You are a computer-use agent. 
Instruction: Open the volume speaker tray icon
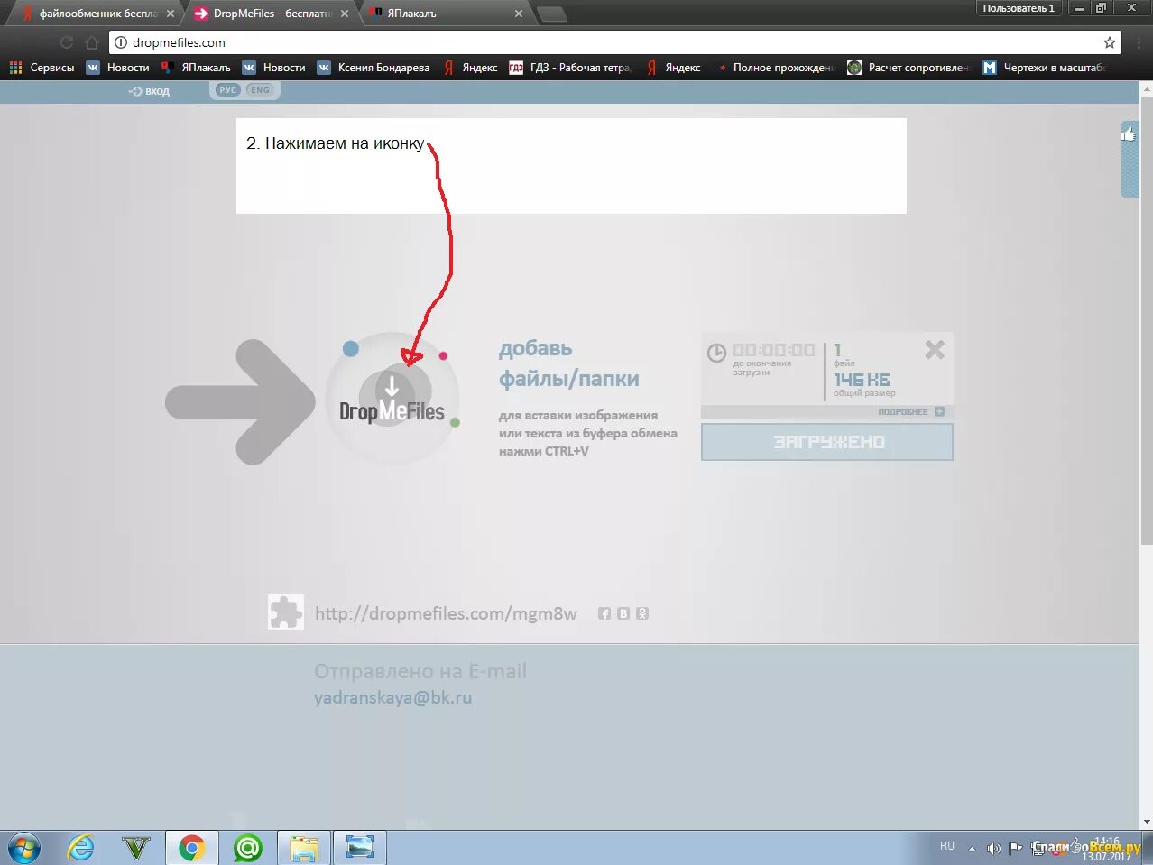pos(993,849)
